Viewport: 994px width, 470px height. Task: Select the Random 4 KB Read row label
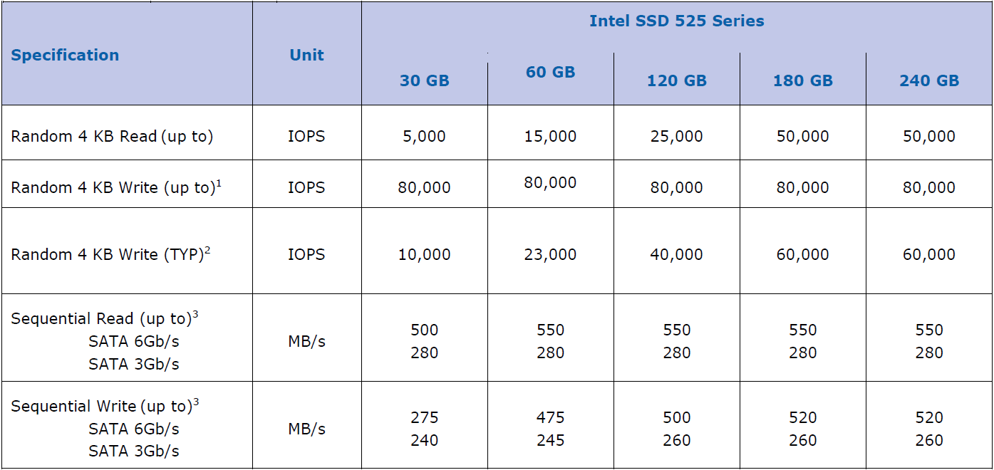click(x=112, y=136)
